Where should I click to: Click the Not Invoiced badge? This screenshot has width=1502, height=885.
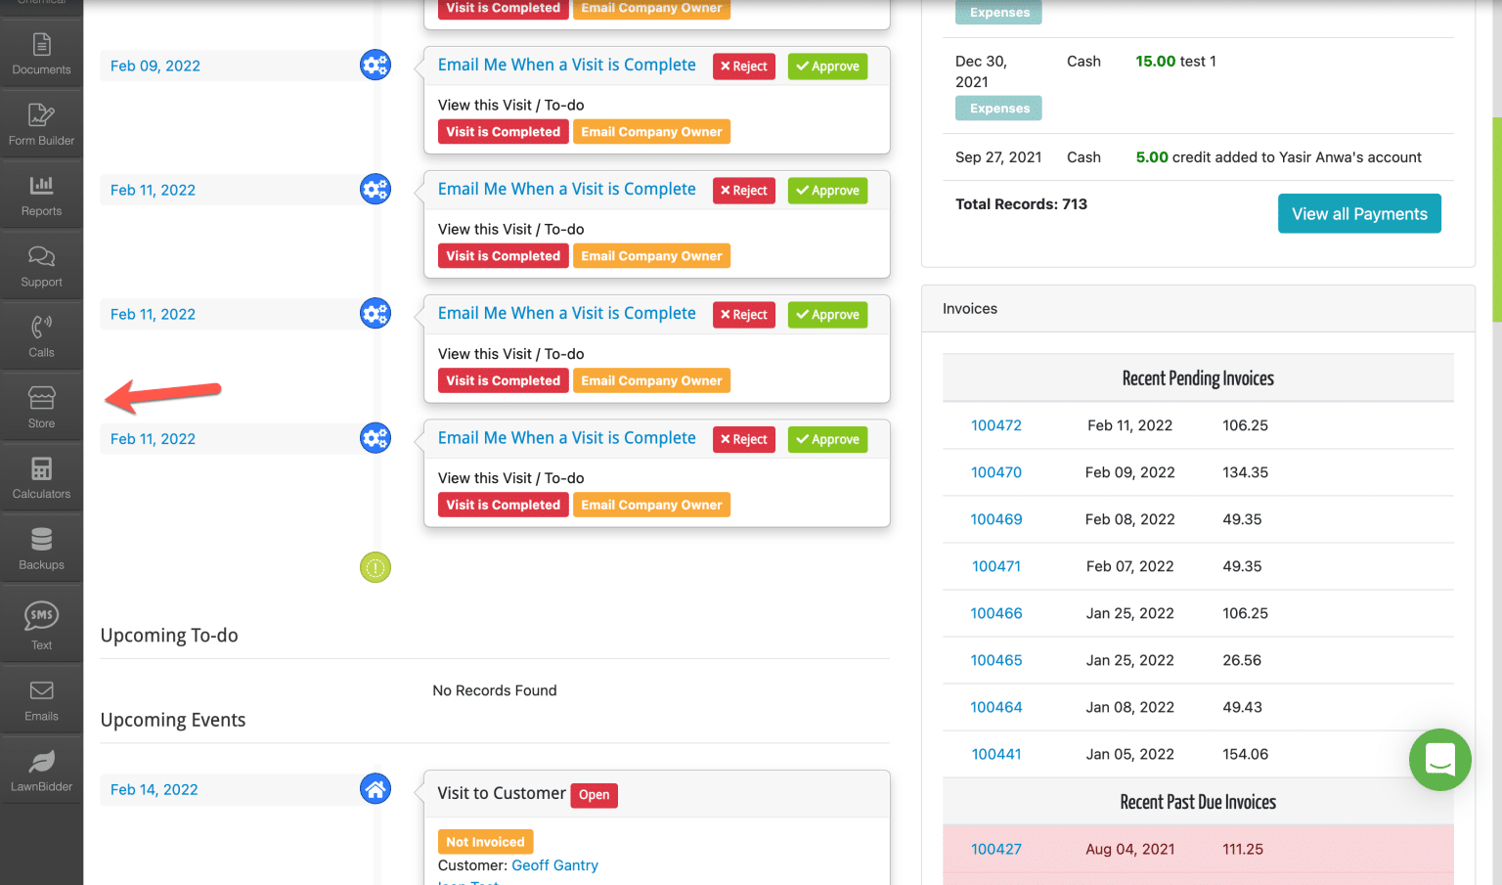coord(485,842)
